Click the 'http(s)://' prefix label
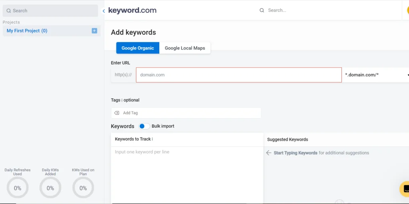This screenshot has width=409, height=204. click(x=123, y=75)
